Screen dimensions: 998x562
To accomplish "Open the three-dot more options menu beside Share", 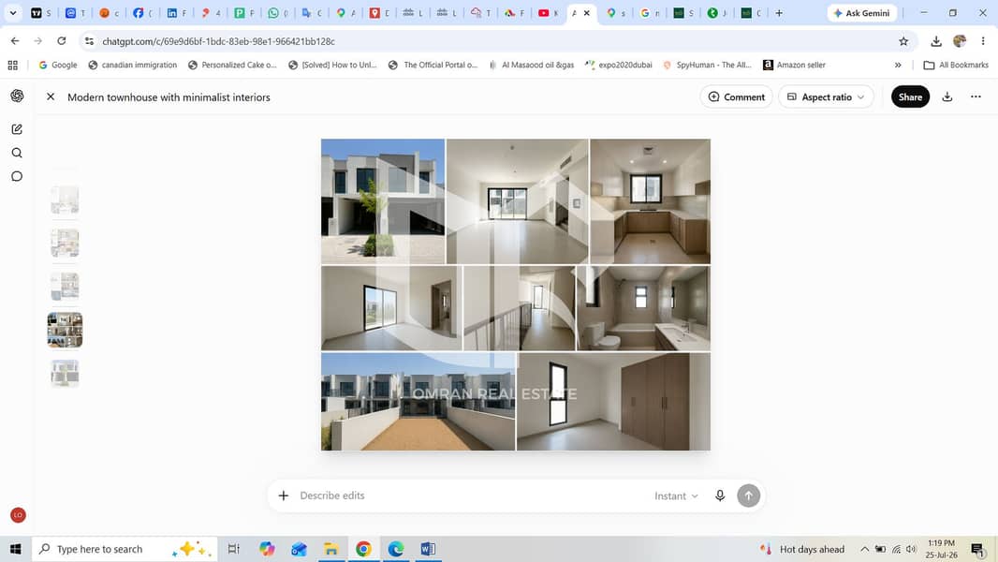I will (x=976, y=96).
